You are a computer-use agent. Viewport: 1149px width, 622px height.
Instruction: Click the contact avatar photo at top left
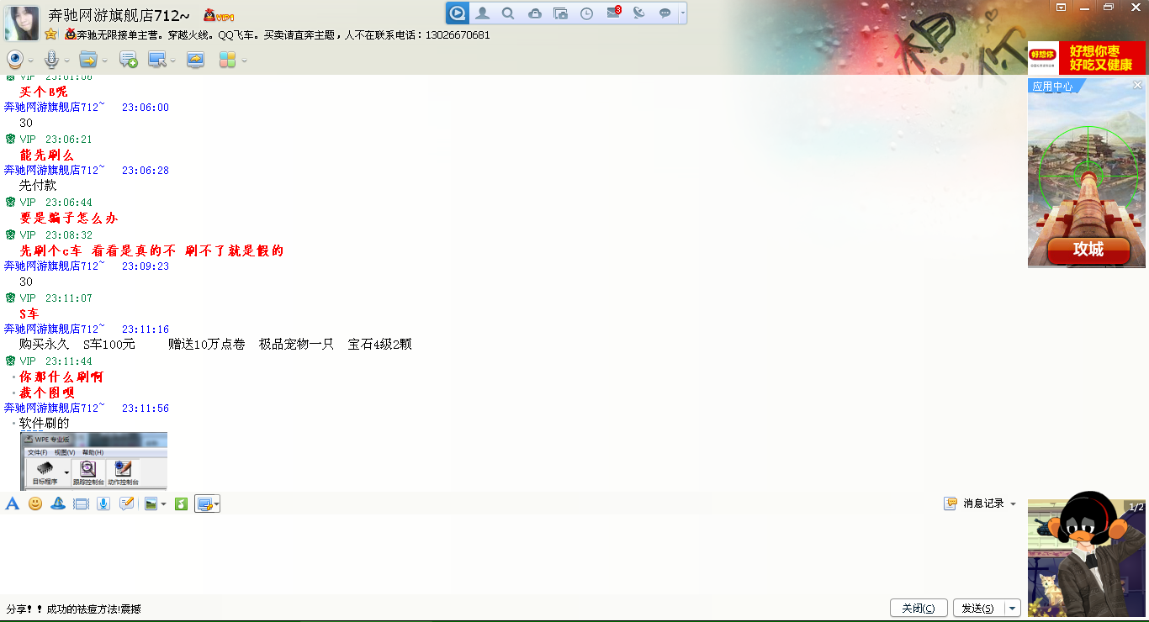22,24
